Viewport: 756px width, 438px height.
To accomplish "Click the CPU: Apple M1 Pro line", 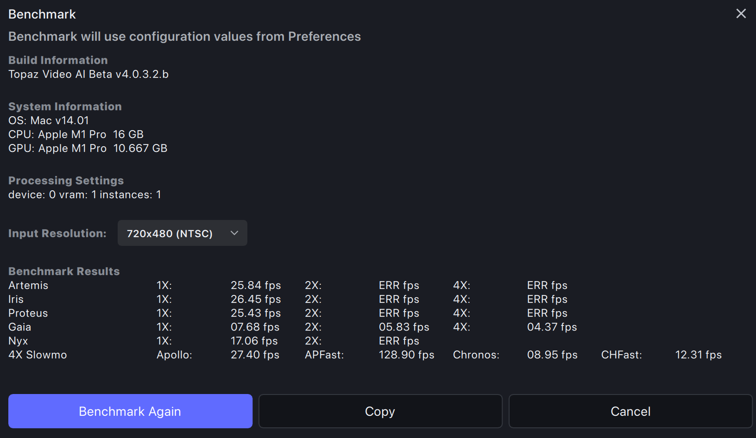I will coord(76,135).
